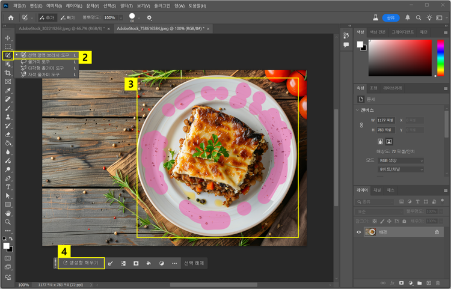The image size is (451, 289).
Task: Select the Move tool in the toolbar
Action: (8, 38)
